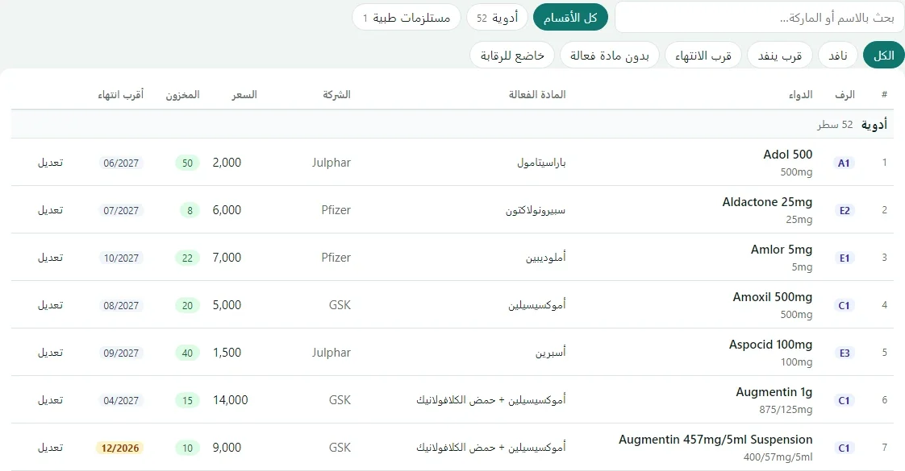
Task: Click the stock badge 15 for Augmentin 1g
Action: [x=188, y=401]
